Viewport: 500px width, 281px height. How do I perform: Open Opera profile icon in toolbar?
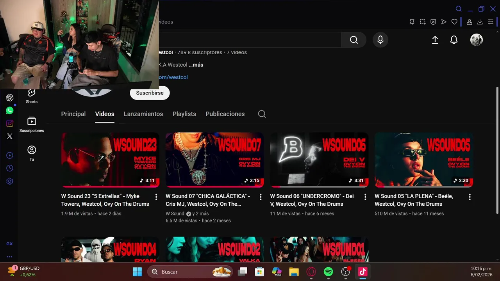coord(470,22)
